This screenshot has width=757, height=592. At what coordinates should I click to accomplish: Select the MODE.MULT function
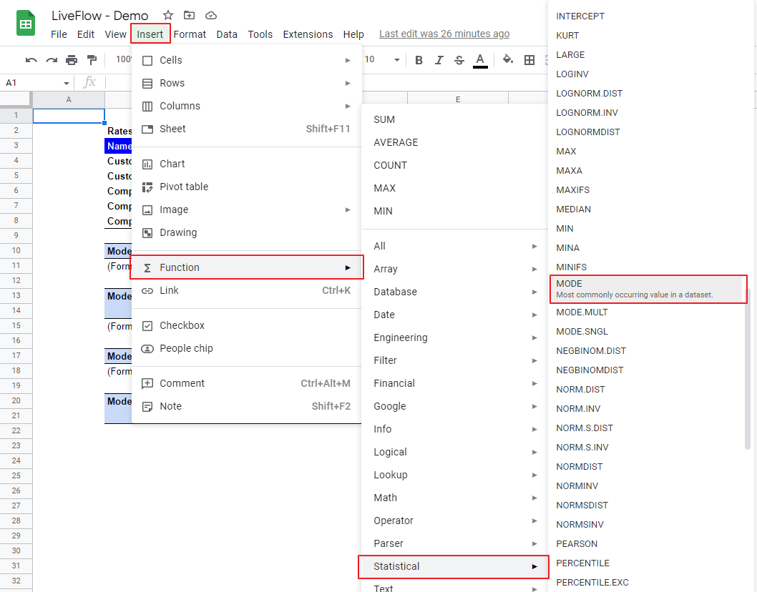point(647,312)
